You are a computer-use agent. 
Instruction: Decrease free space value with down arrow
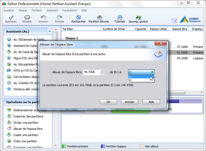point(102,73)
